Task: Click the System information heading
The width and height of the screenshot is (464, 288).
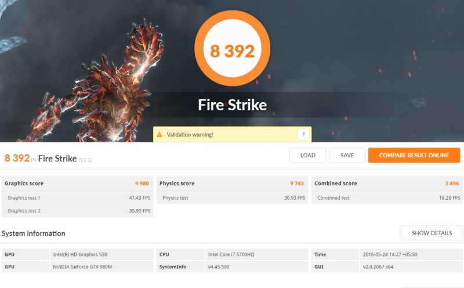Action: pyautogui.click(x=34, y=233)
